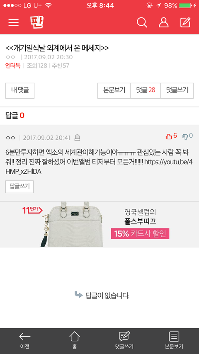Screen dimensions: 199x354
Task: Open 본문보기 in the bottom bar
Action: [174, 340]
